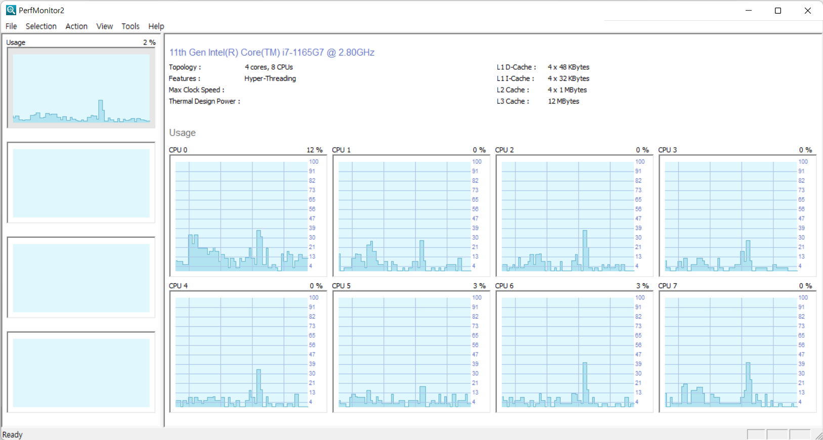
Task: Click the L2 Cache value '4 x 1 MBytes'
Action: coord(567,90)
